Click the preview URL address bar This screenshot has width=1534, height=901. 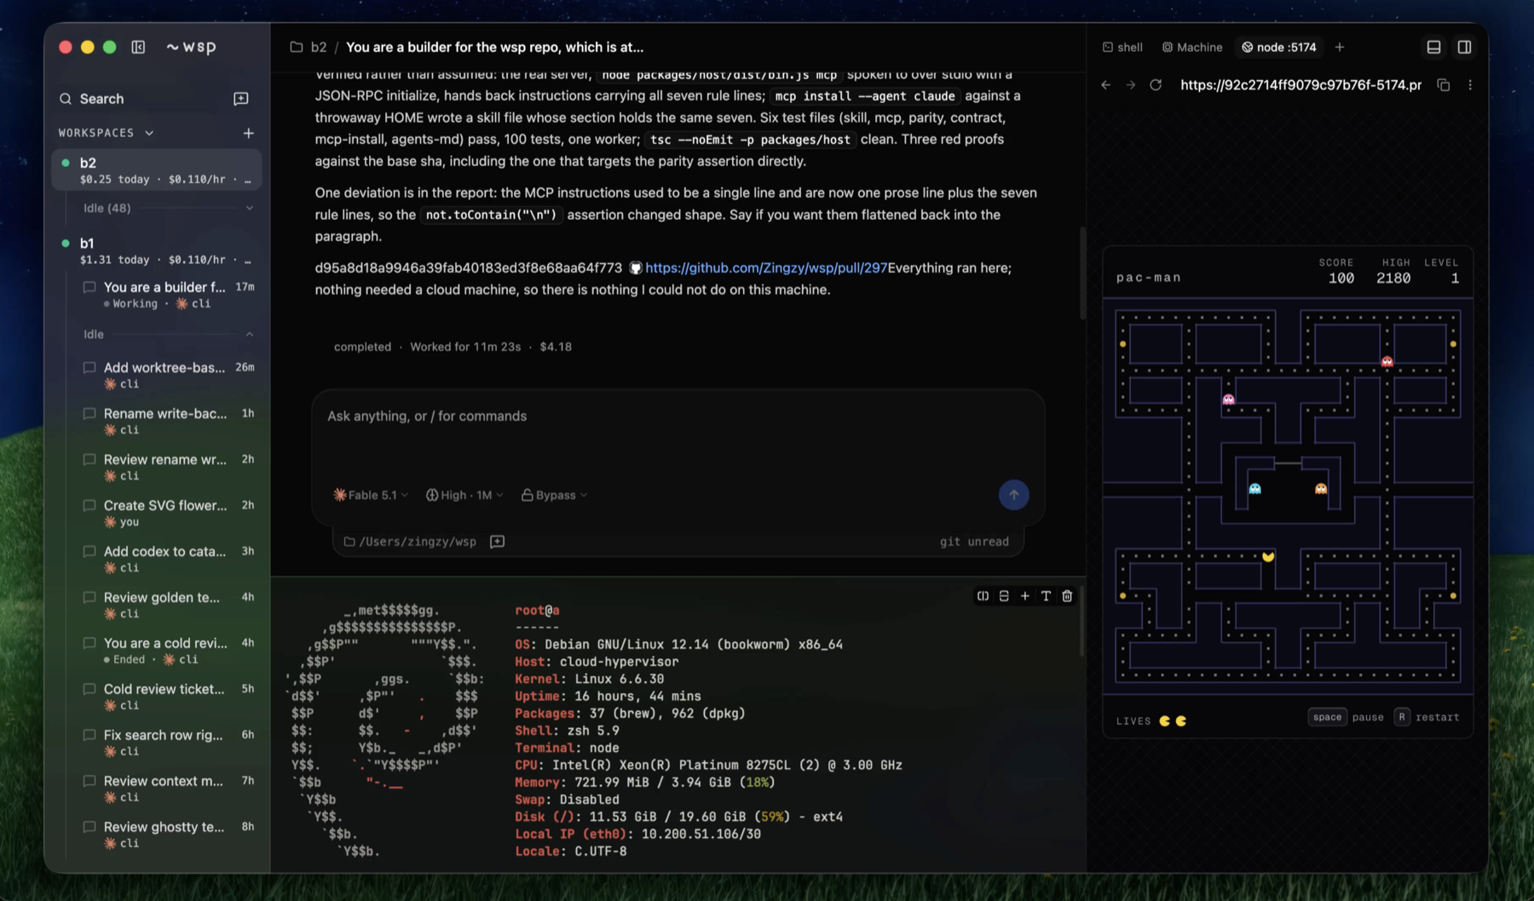(x=1300, y=85)
